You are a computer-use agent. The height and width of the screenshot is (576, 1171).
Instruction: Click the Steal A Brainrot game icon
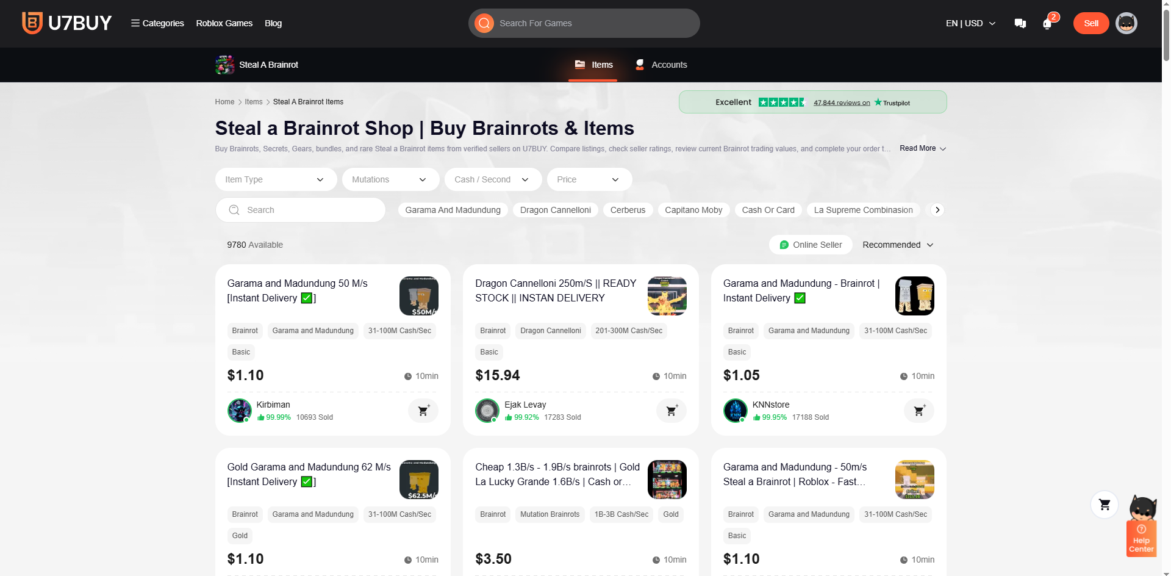click(x=225, y=65)
